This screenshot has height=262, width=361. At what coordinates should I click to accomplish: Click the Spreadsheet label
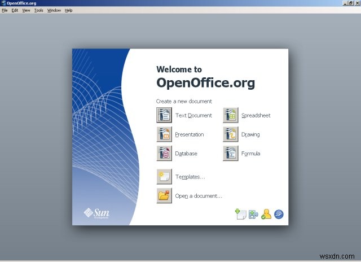[x=256, y=115]
